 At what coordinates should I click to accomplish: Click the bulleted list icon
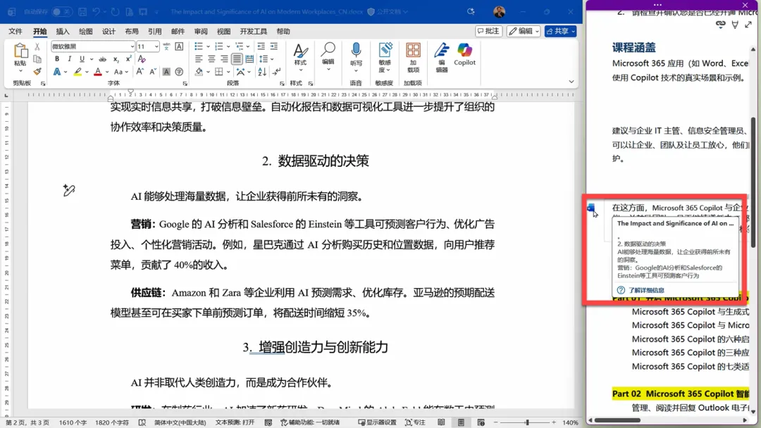(199, 46)
